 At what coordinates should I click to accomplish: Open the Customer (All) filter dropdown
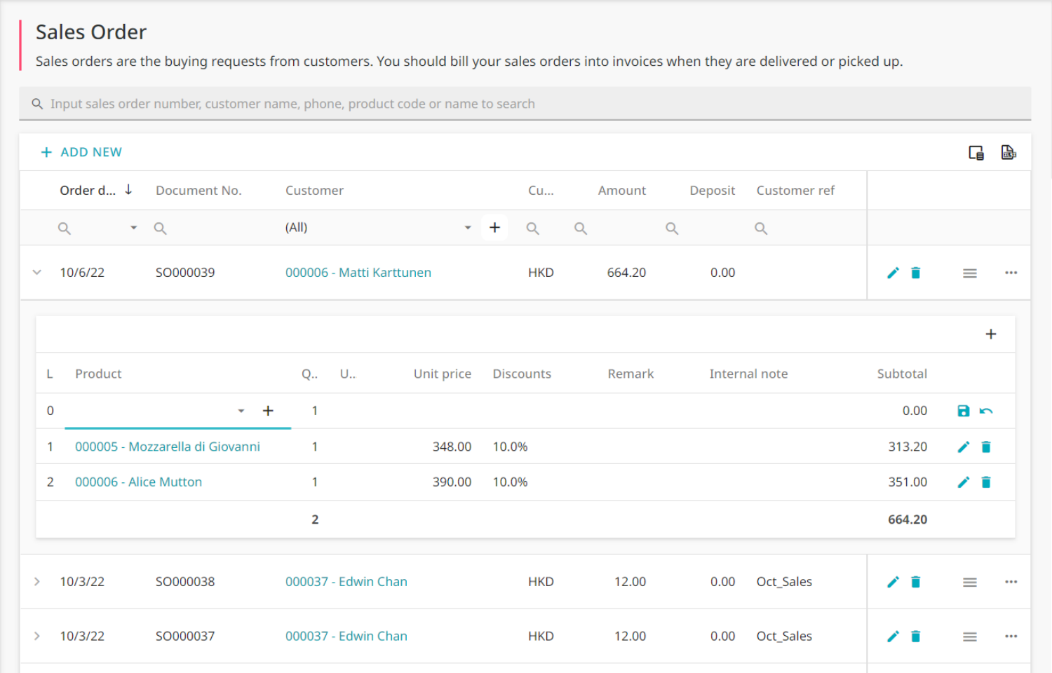[x=468, y=228]
